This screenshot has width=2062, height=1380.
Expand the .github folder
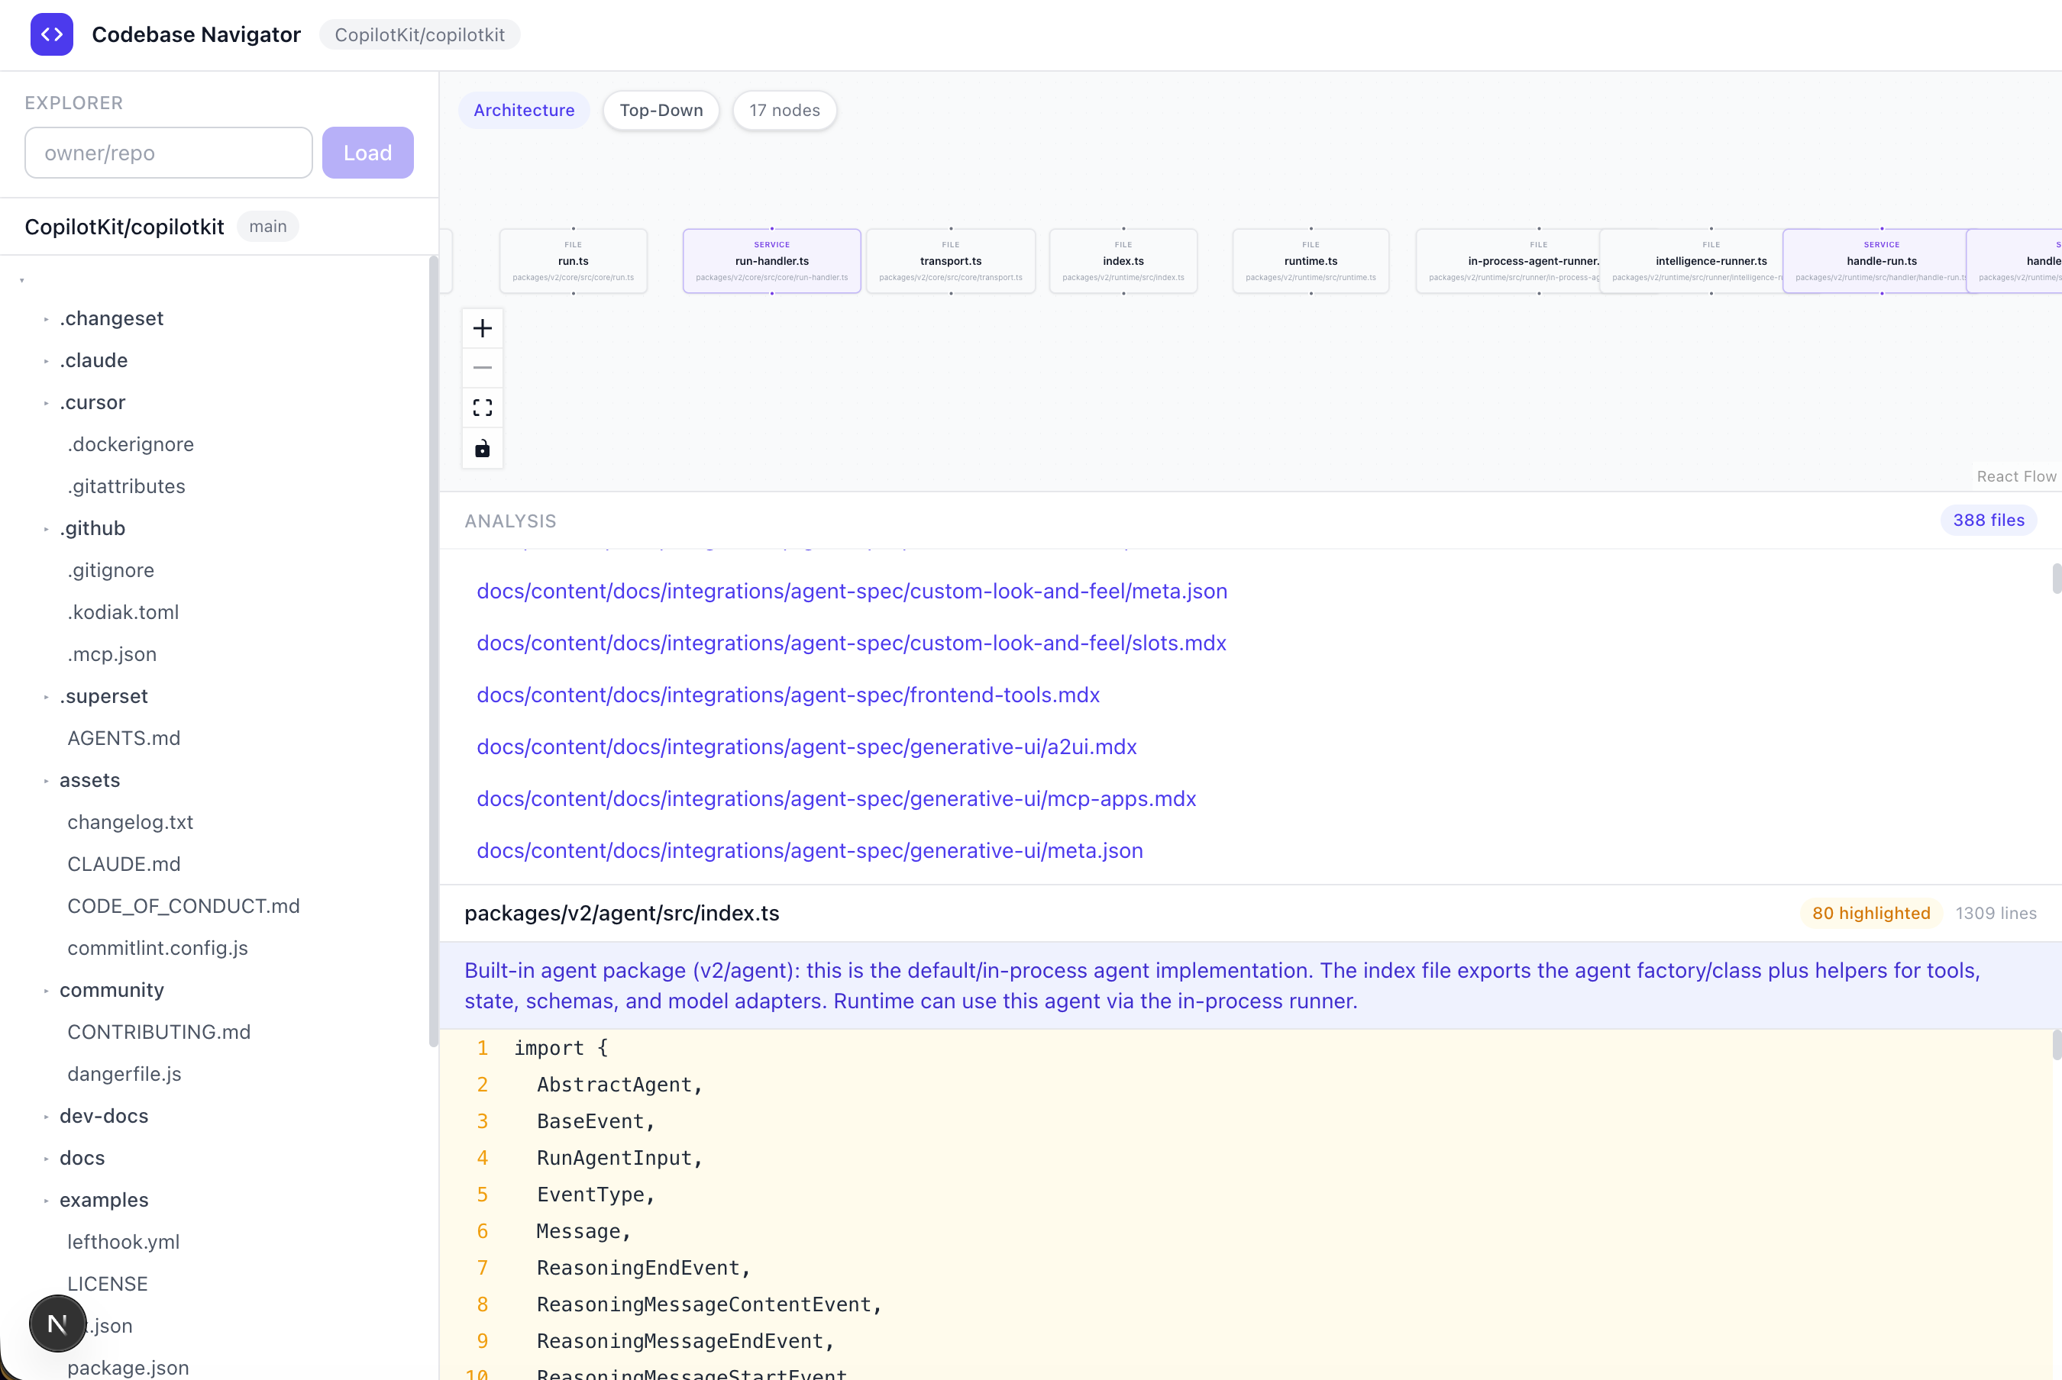[92, 528]
